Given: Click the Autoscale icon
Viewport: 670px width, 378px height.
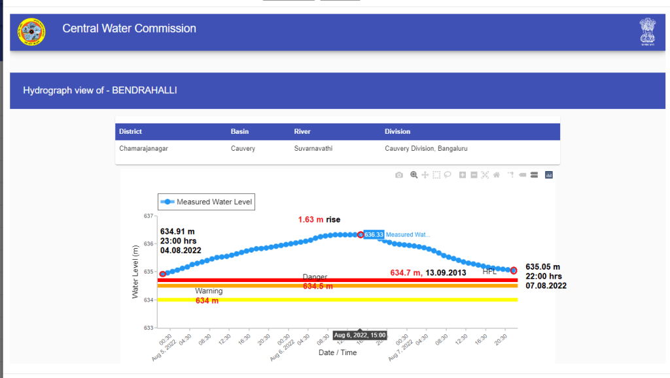Looking at the screenshot, I should click(x=485, y=175).
